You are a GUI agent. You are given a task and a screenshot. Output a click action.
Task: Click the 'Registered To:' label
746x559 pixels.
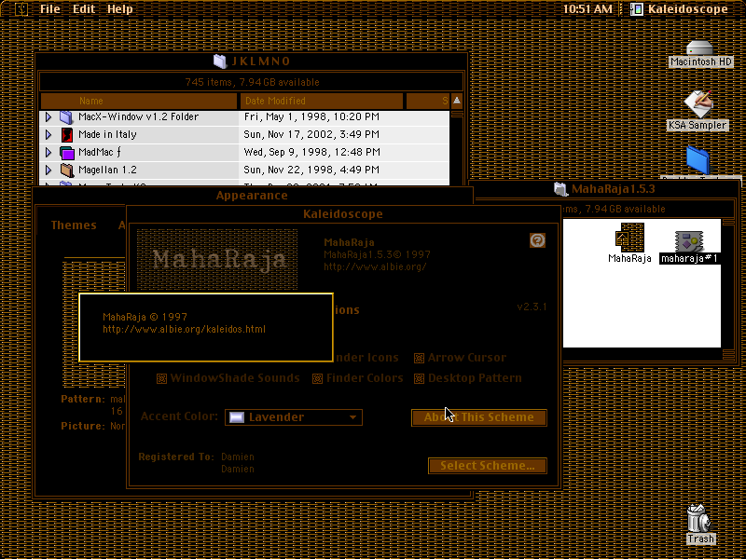pyautogui.click(x=176, y=457)
